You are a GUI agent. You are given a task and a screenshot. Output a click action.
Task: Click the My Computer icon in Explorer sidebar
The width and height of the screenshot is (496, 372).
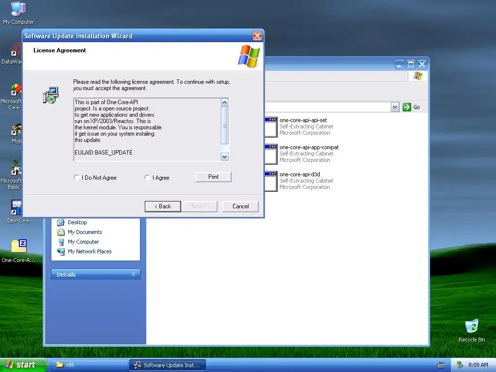61,242
